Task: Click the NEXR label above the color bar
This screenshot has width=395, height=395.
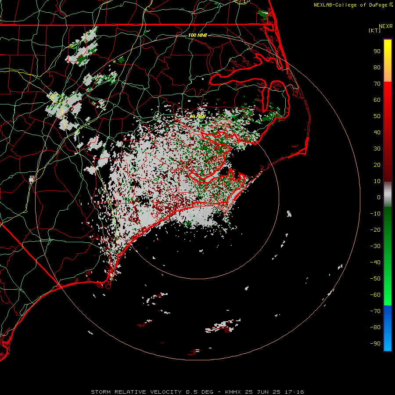Action: pyautogui.click(x=386, y=26)
